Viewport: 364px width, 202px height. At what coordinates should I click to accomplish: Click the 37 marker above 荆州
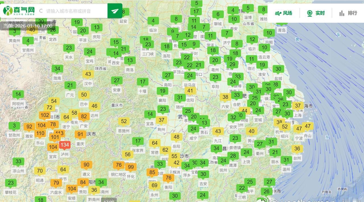pyautogui.click(x=162, y=120)
